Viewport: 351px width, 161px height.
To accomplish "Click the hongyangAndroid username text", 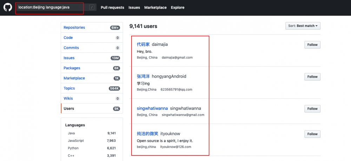I will (x=169, y=76).
